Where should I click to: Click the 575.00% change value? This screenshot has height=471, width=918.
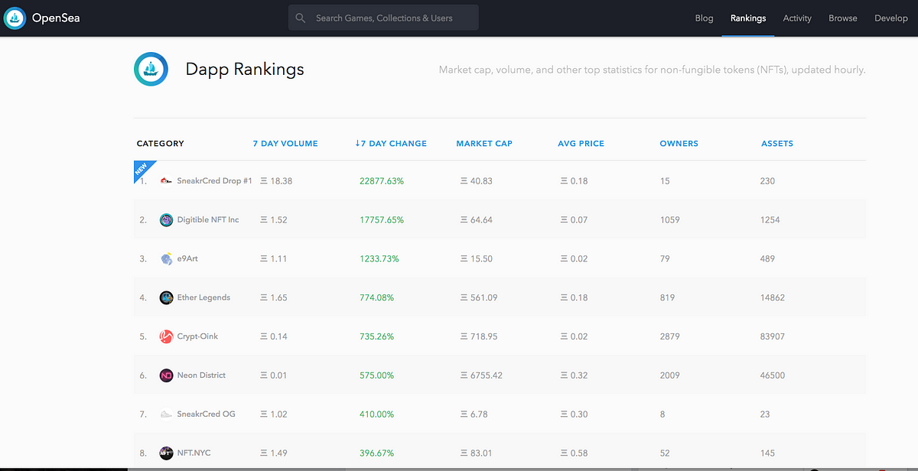377,375
